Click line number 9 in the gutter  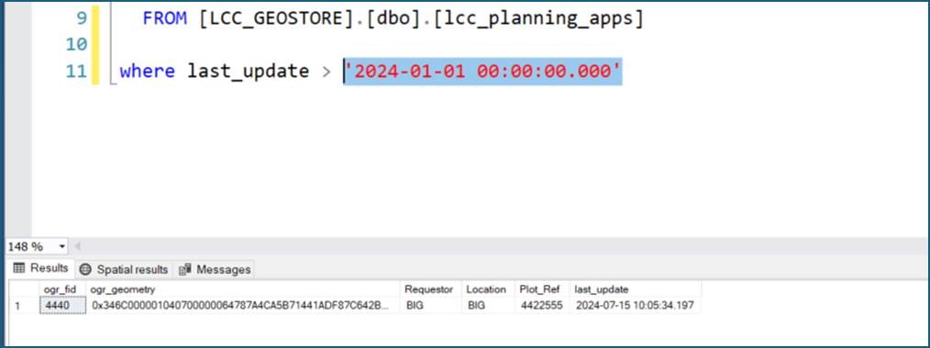[x=82, y=18]
